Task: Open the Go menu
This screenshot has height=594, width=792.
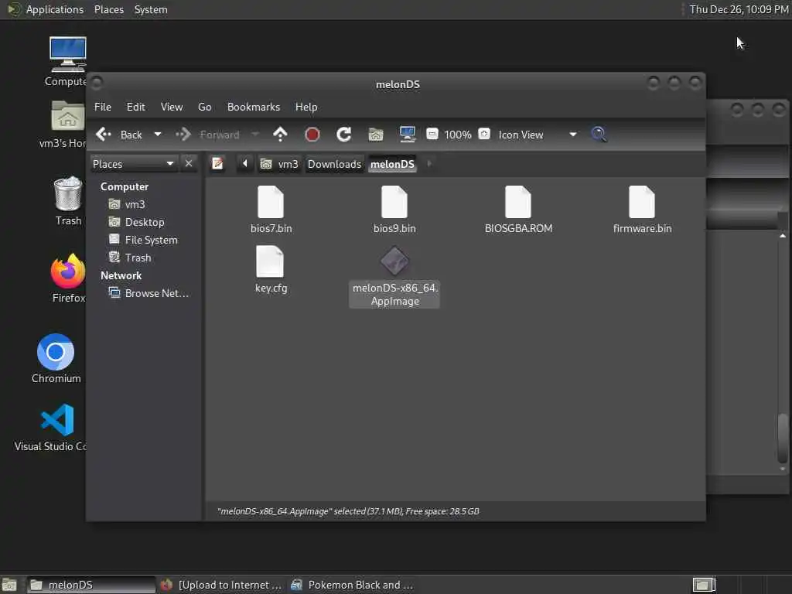Action: [204, 107]
